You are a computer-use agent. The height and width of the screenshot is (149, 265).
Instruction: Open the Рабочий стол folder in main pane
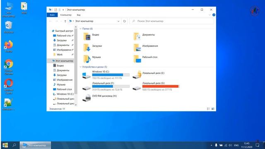(x=145, y=59)
